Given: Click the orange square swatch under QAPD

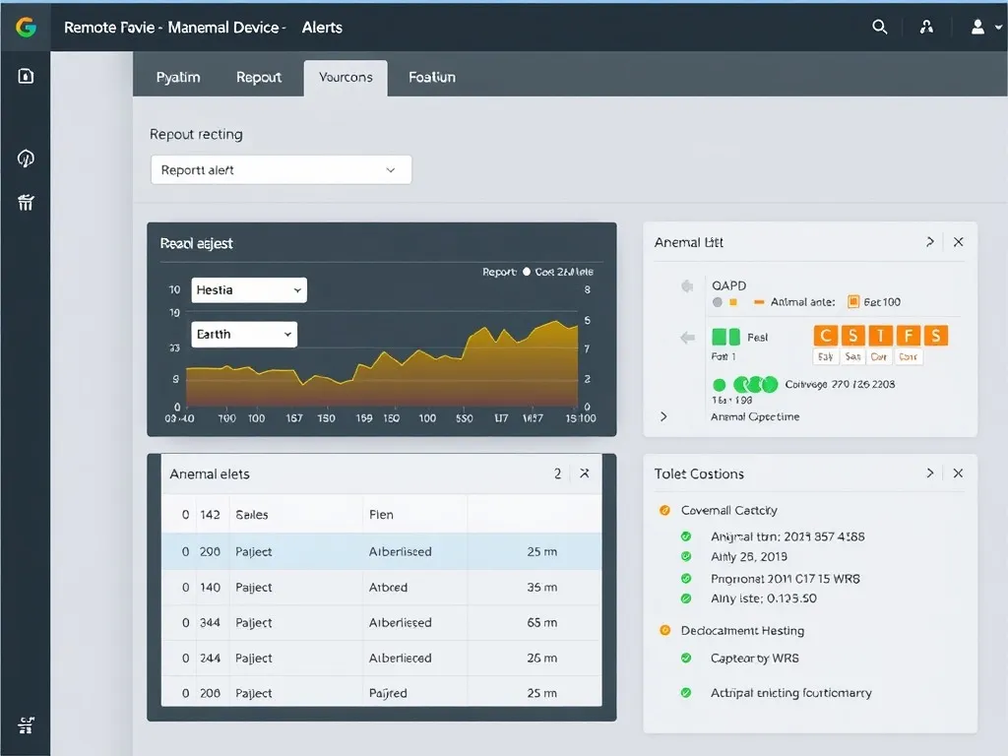Looking at the screenshot, I should (733, 302).
